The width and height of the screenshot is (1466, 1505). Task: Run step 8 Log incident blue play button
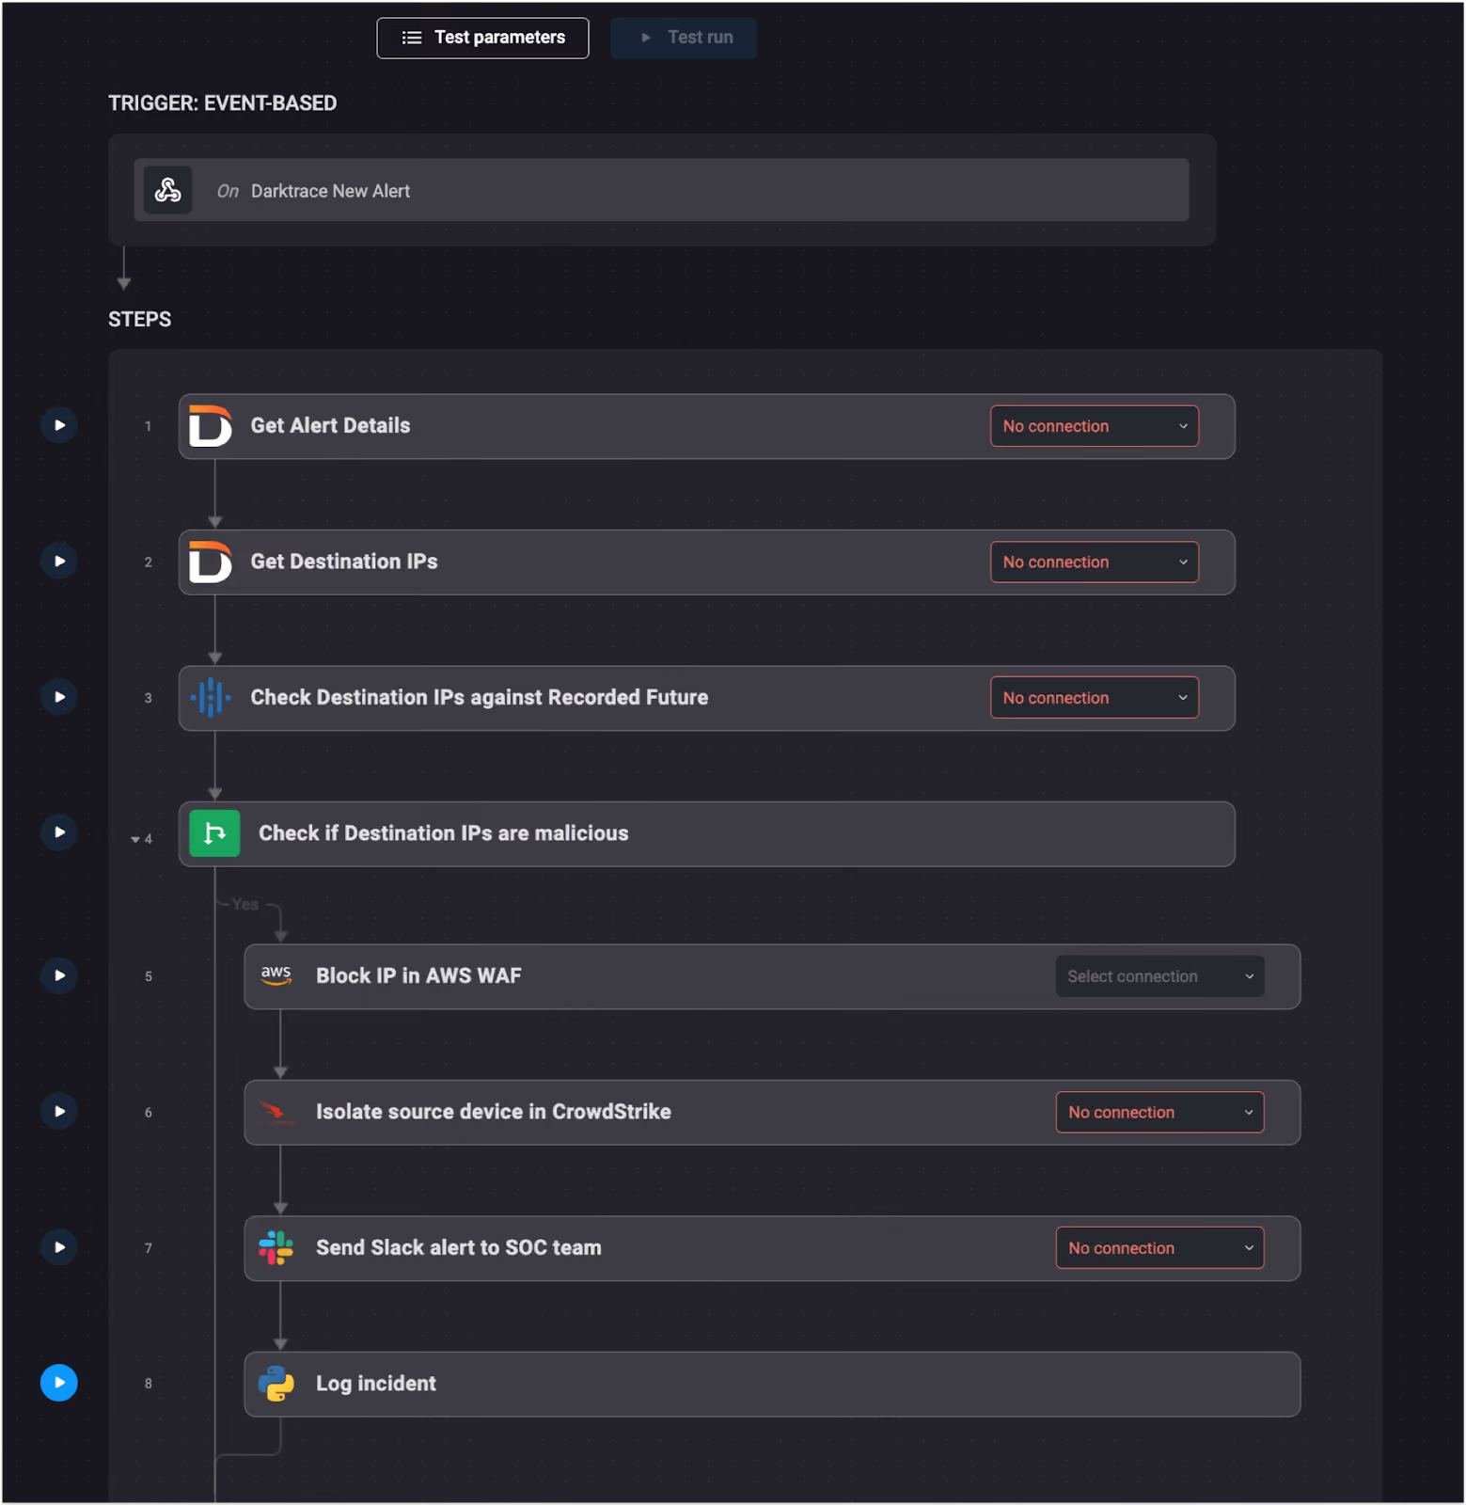point(59,1383)
